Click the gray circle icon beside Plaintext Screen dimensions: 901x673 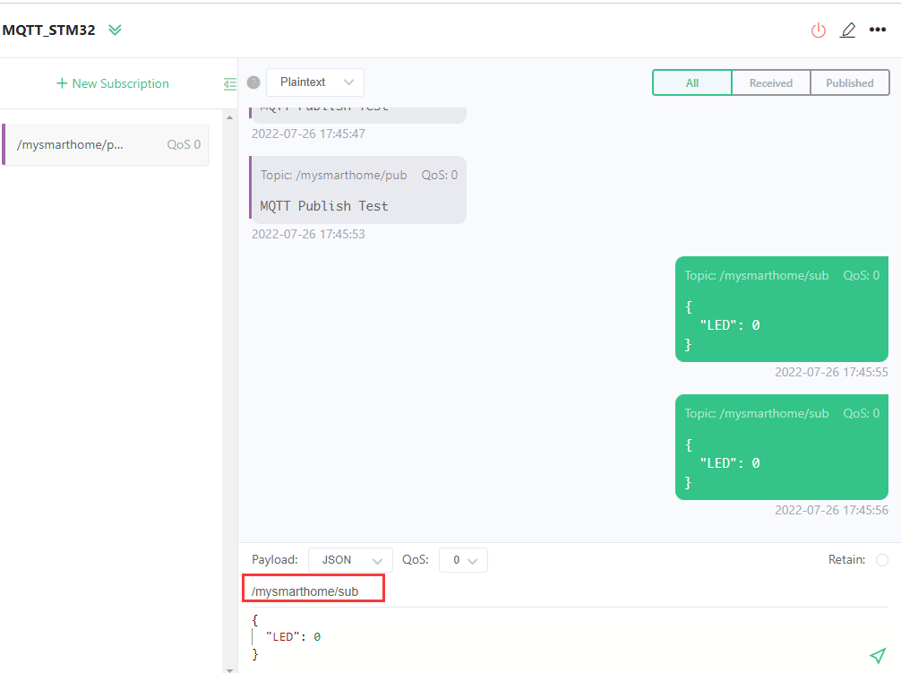click(253, 82)
